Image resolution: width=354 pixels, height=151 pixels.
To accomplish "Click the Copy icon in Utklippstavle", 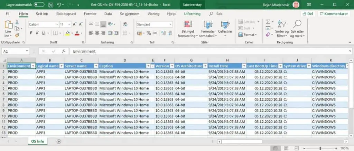I will click(17, 29).
